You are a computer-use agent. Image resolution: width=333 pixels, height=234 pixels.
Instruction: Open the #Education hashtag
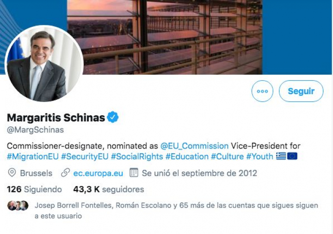pos(187,156)
